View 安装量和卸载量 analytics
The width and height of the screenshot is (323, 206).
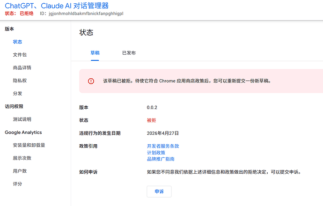pyautogui.click(x=29, y=145)
